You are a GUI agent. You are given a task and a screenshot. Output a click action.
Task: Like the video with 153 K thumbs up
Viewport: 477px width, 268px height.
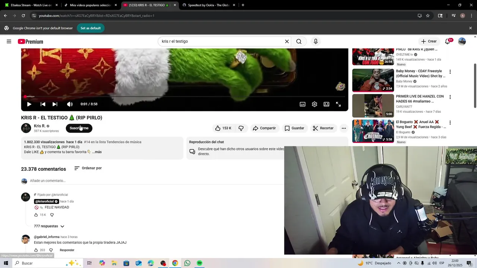pos(223,128)
